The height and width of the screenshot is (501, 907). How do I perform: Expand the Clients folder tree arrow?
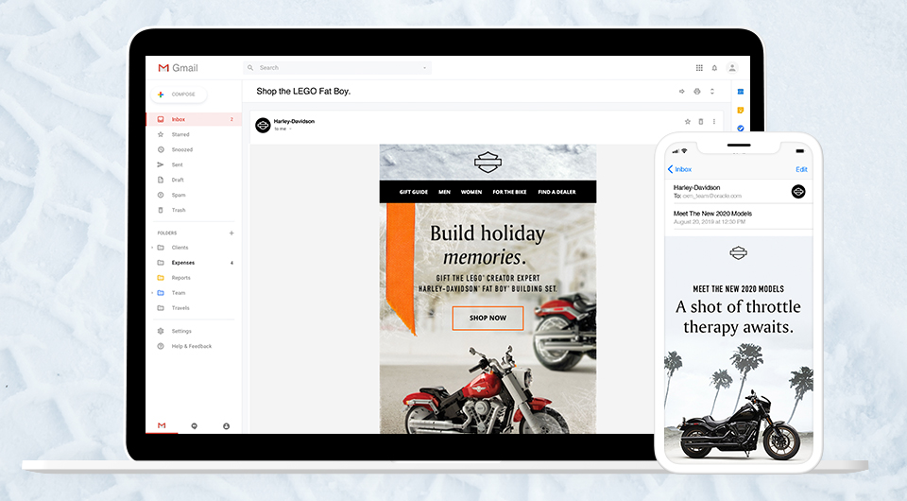[x=151, y=248]
